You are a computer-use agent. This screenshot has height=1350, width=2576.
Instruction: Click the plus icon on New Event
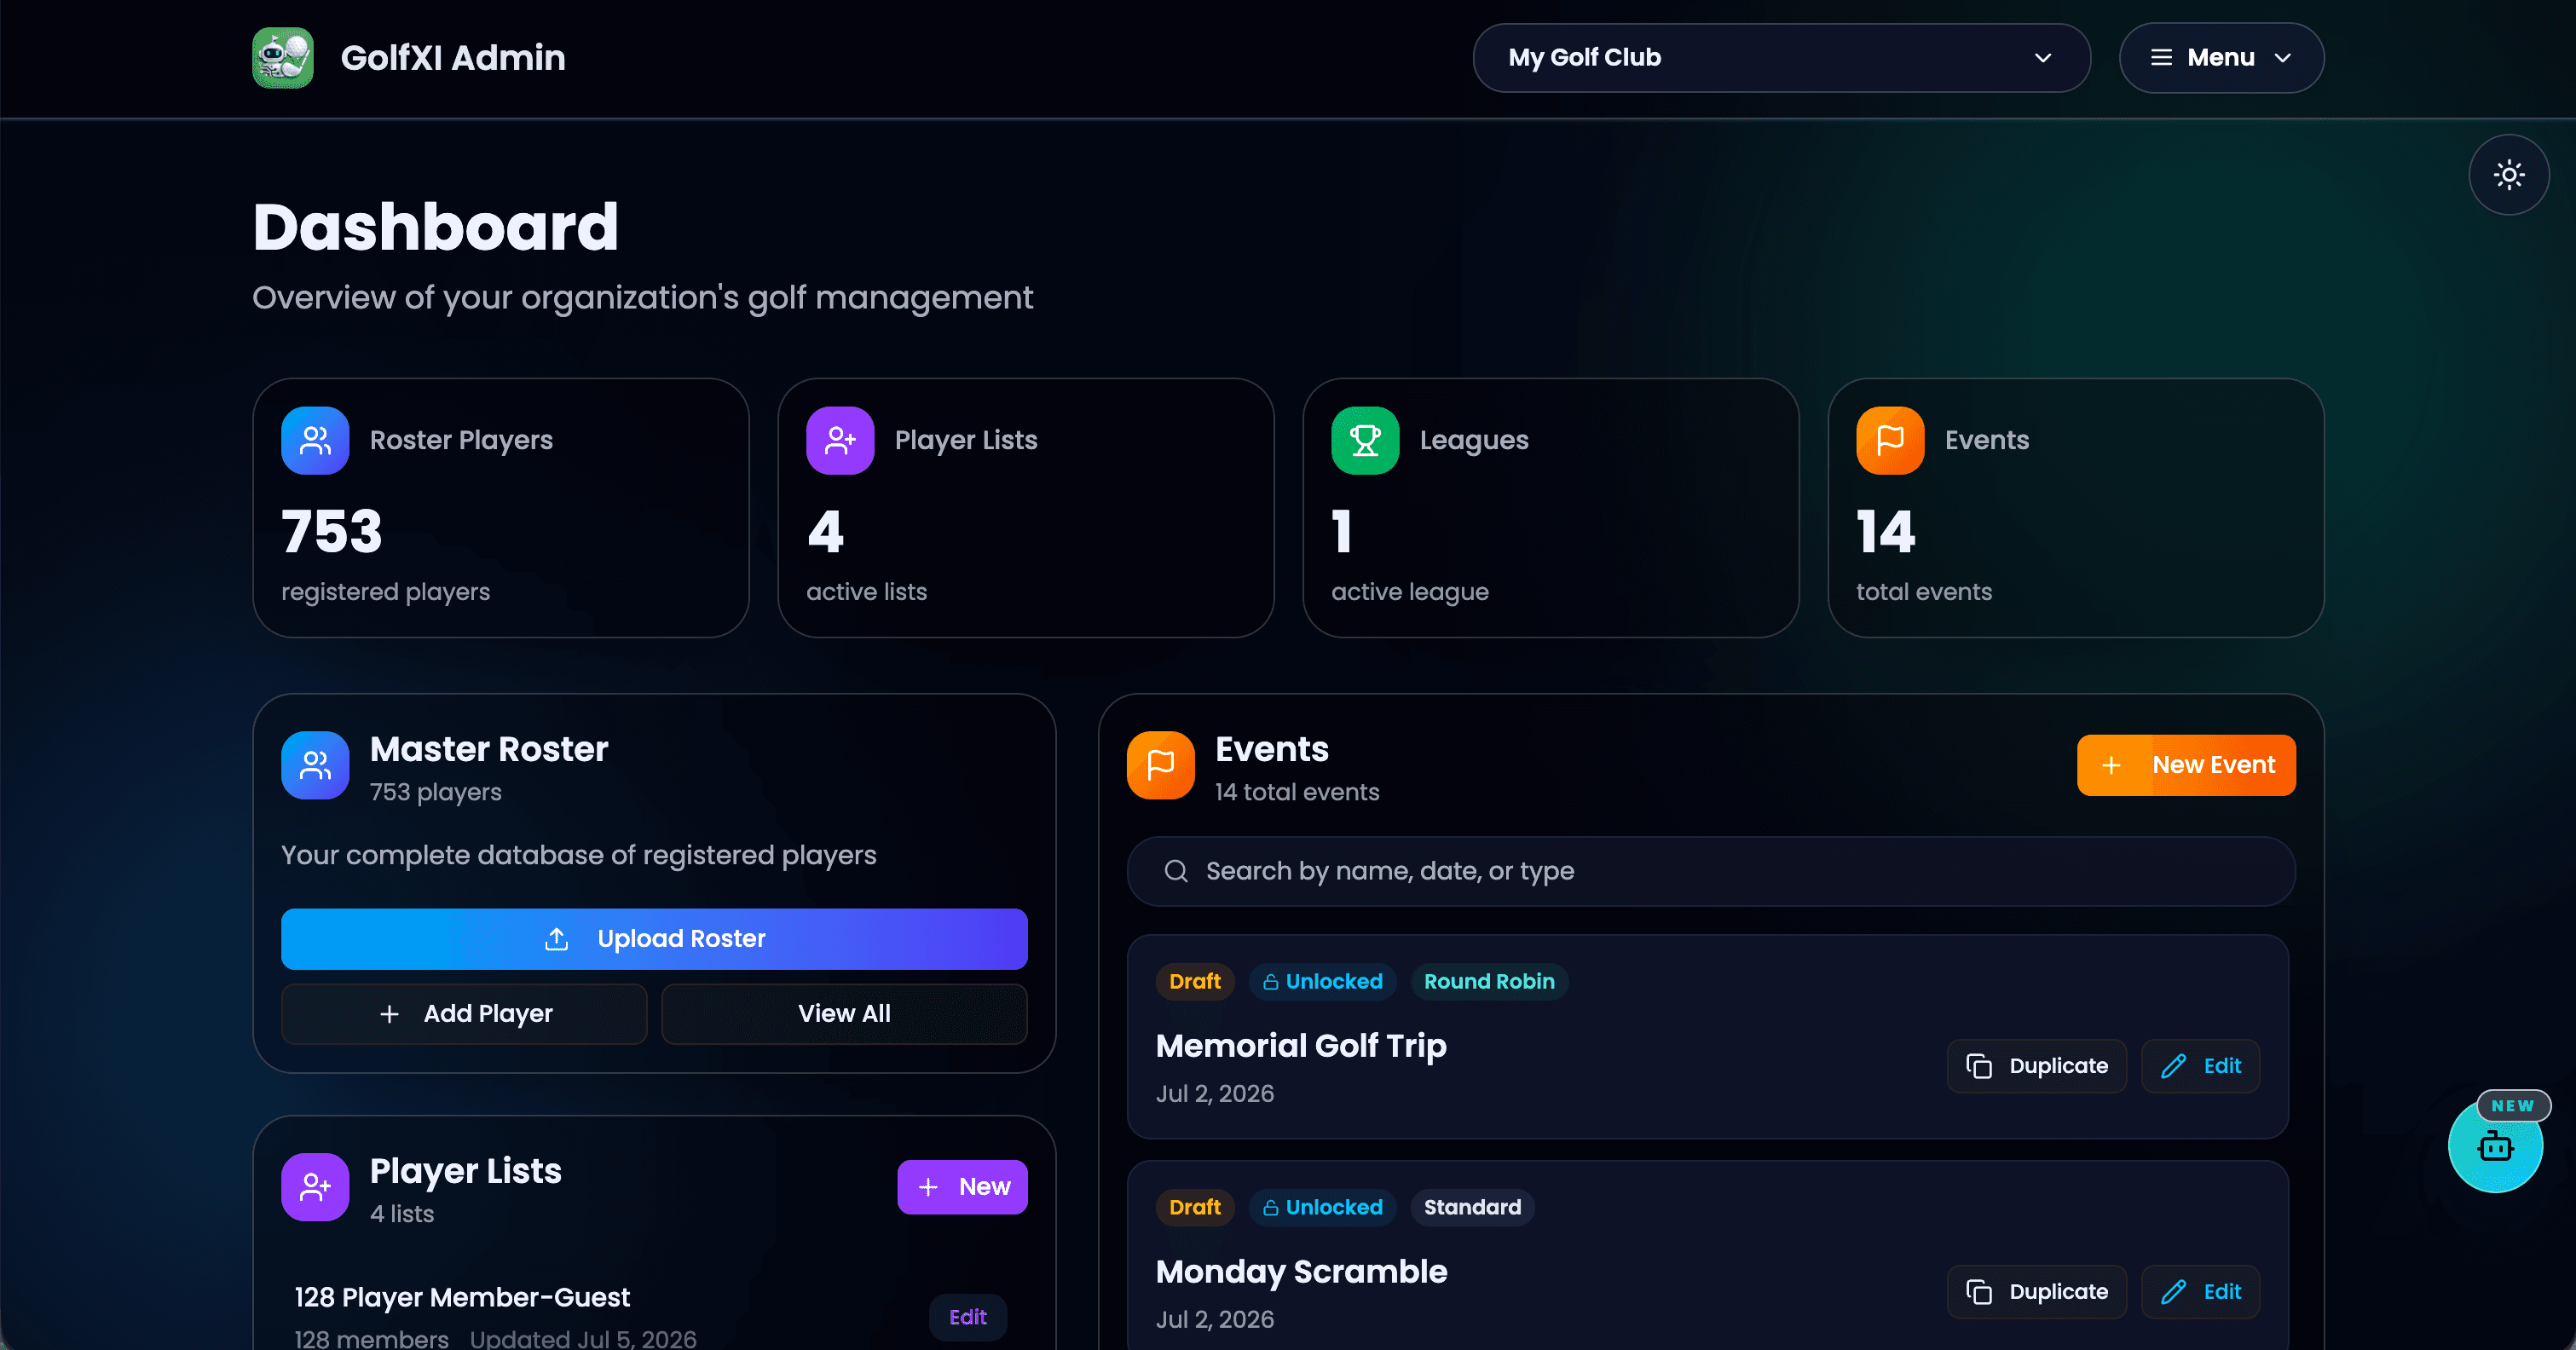(x=2111, y=765)
